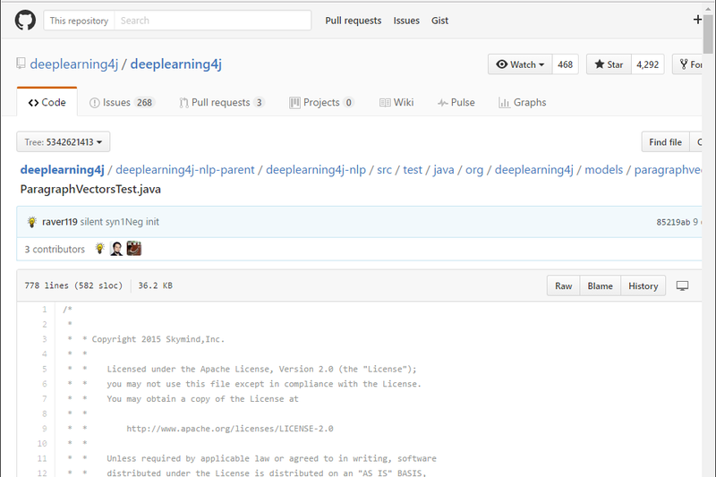Click Pull requests in top navigation
716x477 pixels.
point(353,21)
